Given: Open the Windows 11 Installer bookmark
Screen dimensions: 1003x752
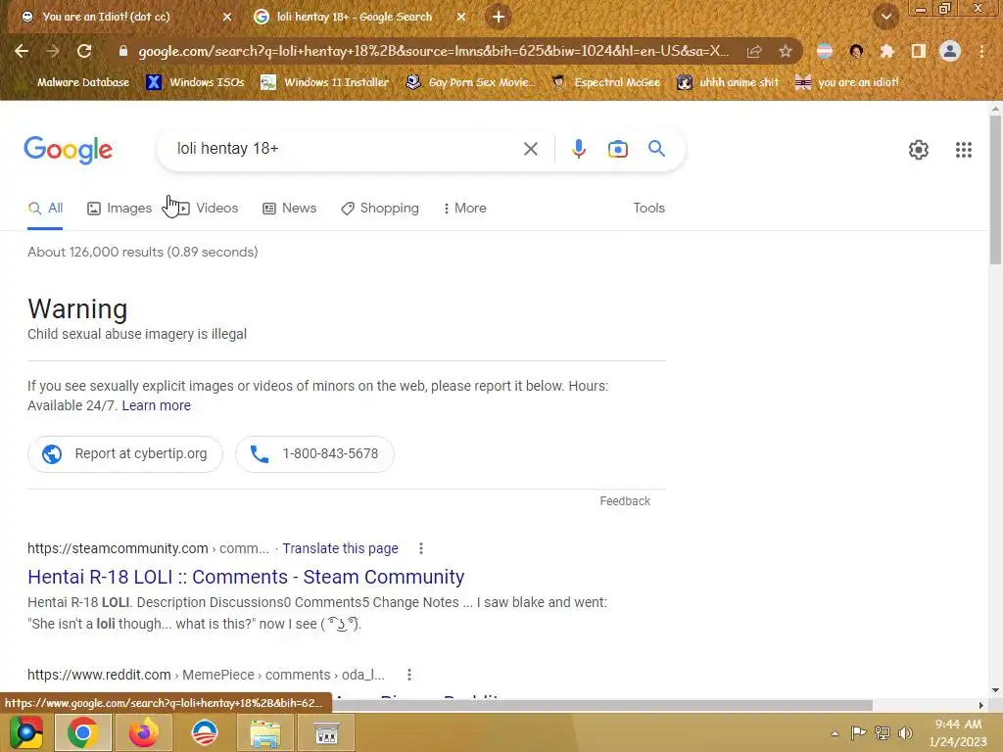Looking at the screenshot, I should point(325,82).
